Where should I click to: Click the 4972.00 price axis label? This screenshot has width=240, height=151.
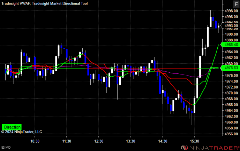(231, 87)
